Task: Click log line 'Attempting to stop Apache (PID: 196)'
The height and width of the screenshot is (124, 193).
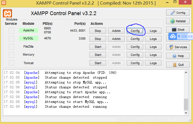Action: point(81,73)
